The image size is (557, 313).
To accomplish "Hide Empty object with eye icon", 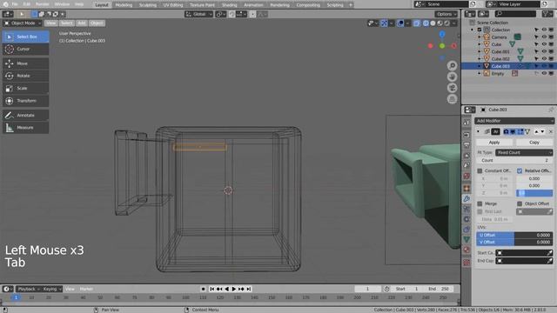I will coord(544,73).
